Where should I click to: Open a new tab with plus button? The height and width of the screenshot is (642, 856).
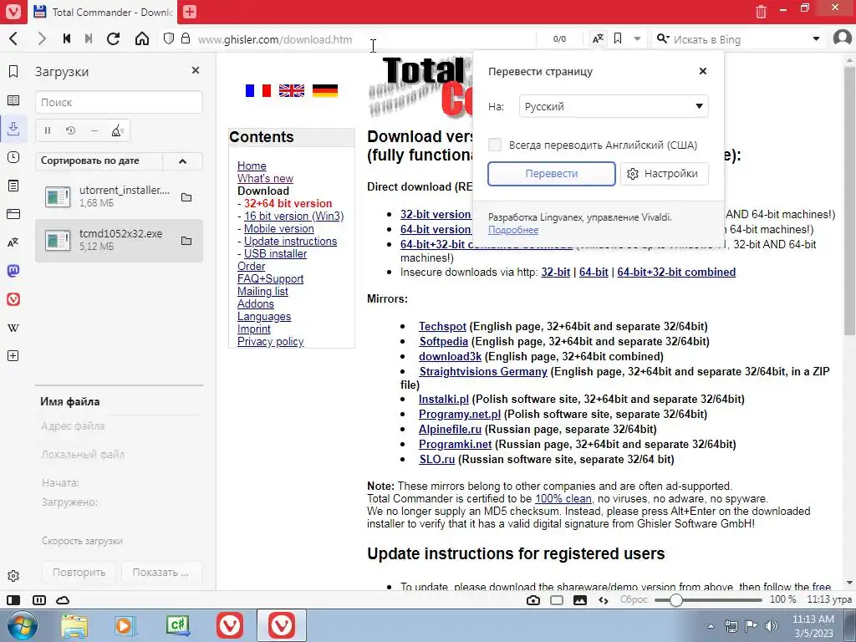point(190,12)
